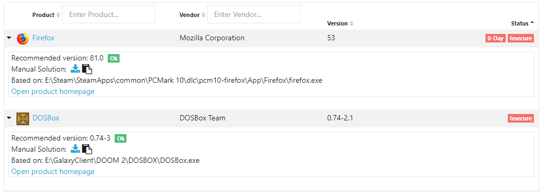Sort by Version column
Viewport: 545px width, 192px height.
(x=340, y=24)
